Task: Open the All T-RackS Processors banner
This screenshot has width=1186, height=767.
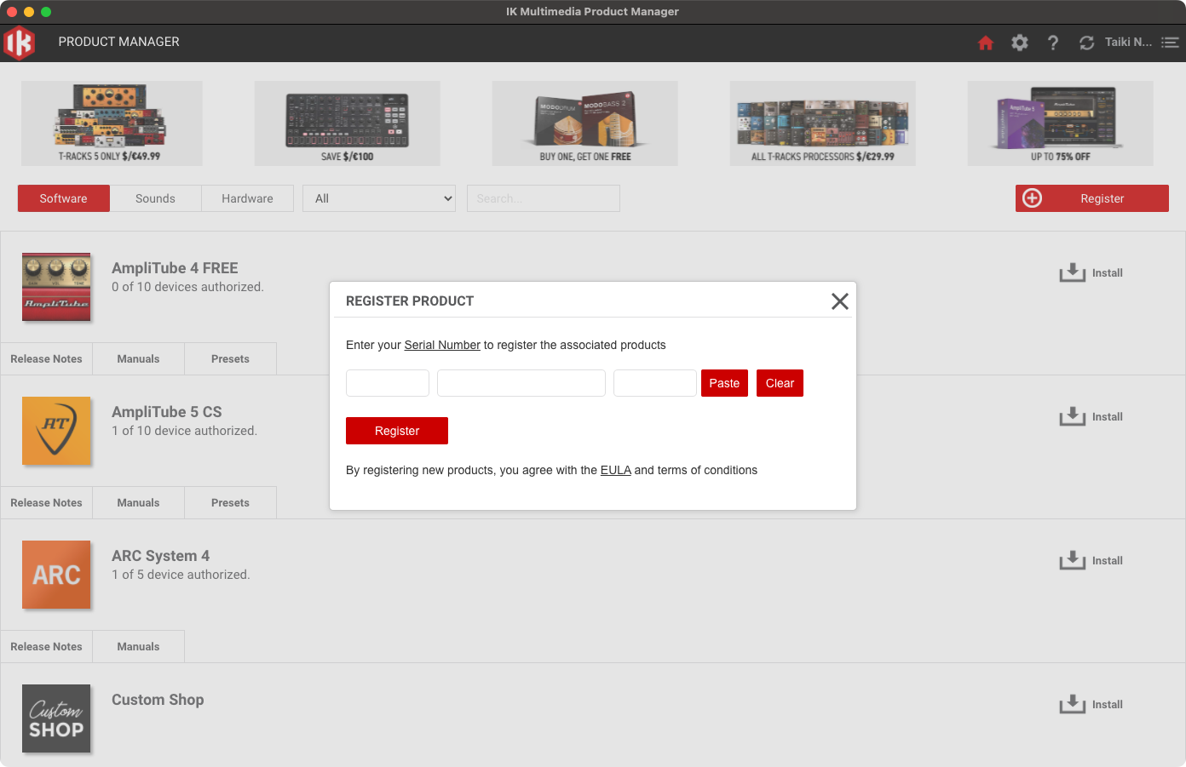Action: click(x=823, y=123)
